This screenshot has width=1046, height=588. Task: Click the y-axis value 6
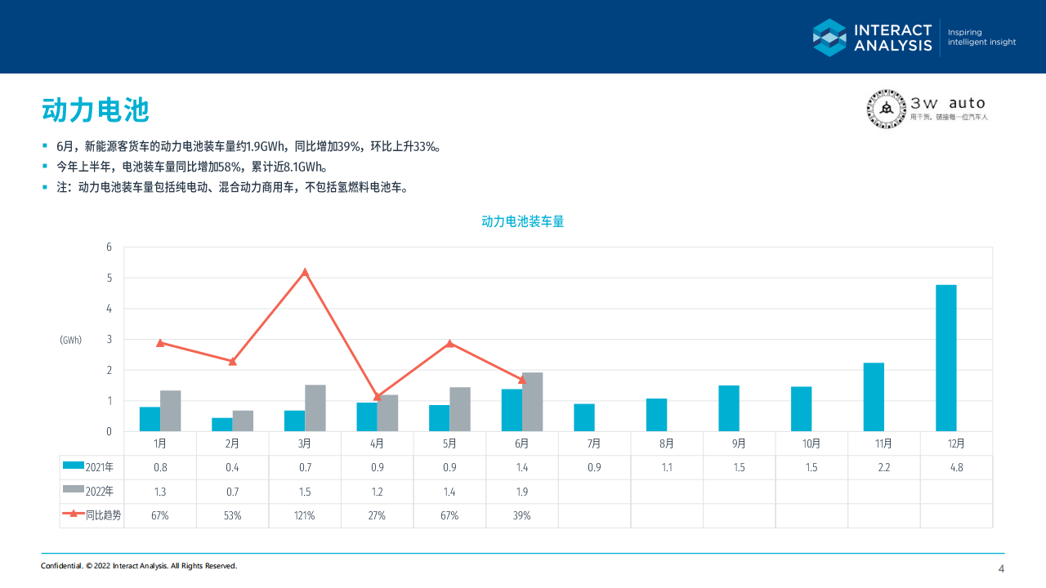point(110,247)
